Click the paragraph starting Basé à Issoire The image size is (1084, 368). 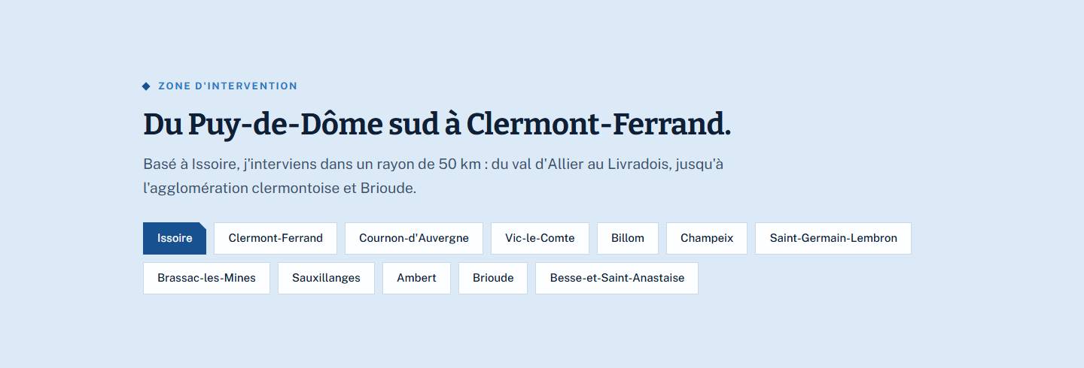pos(434,176)
